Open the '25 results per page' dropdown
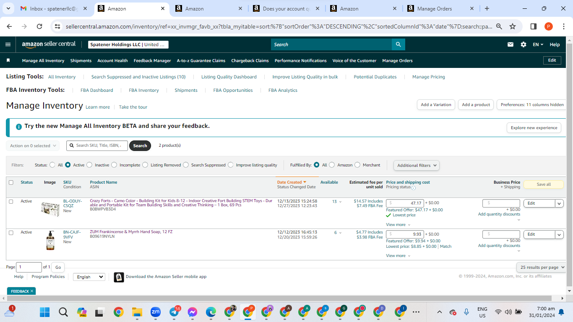The height and width of the screenshot is (322, 573). point(542,267)
